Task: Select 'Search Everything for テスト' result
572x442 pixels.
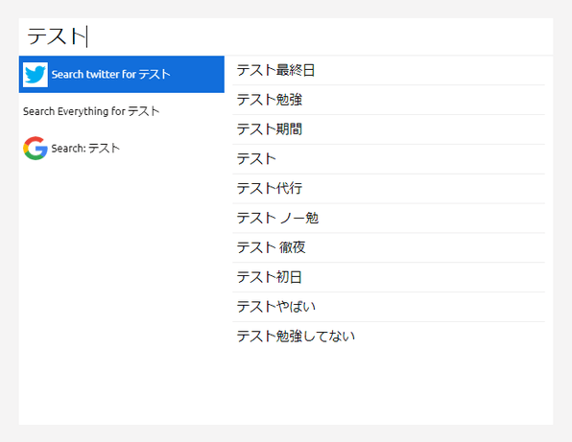Action: (x=122, y=111)
